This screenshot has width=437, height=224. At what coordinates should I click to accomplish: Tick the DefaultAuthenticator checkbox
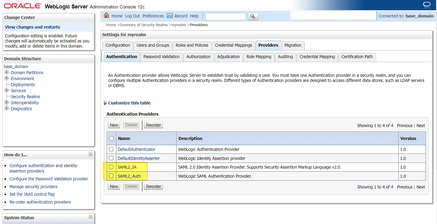pos(111,149)
